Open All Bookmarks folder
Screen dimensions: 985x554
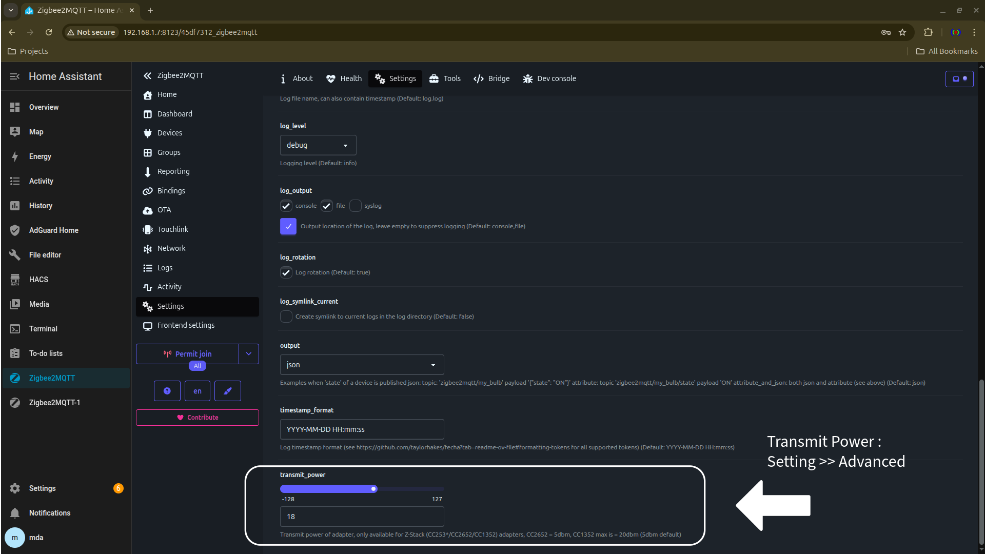click(947, 51)
